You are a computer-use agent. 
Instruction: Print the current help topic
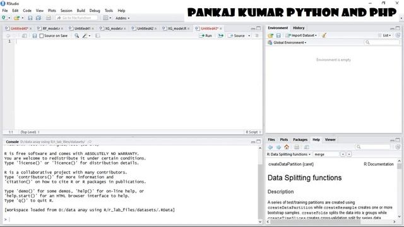click(x=297, y=147)
